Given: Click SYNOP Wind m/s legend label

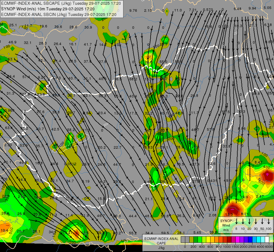Looking at the screenshot, I should click(226, 225).
